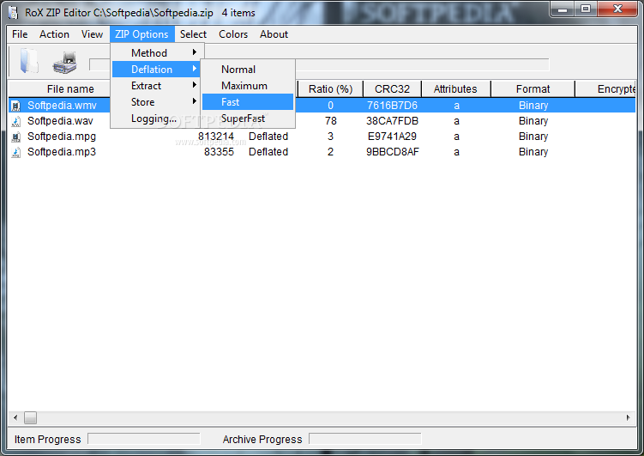Minimize the RoX ZIP Editor window
This screenshot has width=644, height=456.
(x=563, y=9)
